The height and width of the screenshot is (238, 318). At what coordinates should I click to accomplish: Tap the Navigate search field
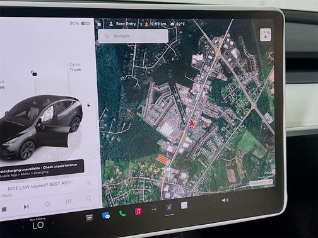[133, 36]
